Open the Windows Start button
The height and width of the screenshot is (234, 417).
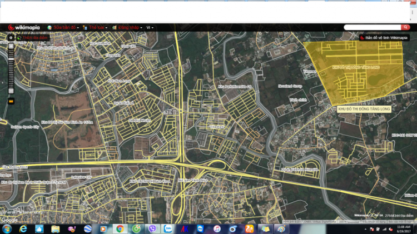[x=7, y=229]
